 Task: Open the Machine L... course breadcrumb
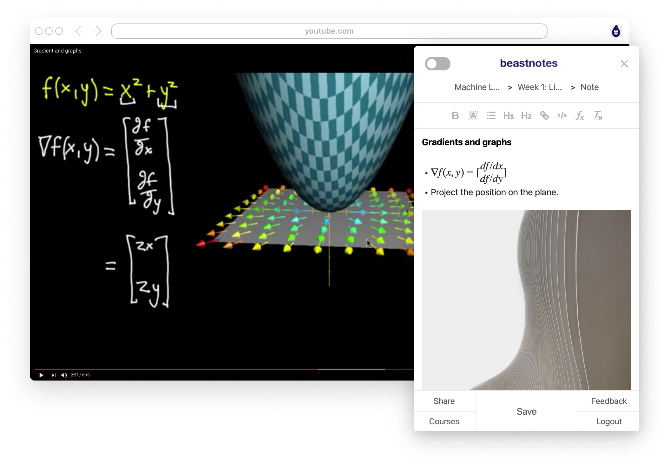pos(477,87)
